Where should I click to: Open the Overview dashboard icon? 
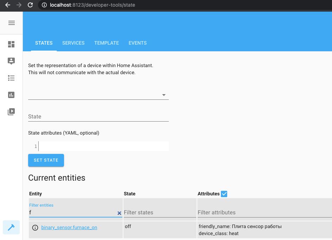pos(11,44)
